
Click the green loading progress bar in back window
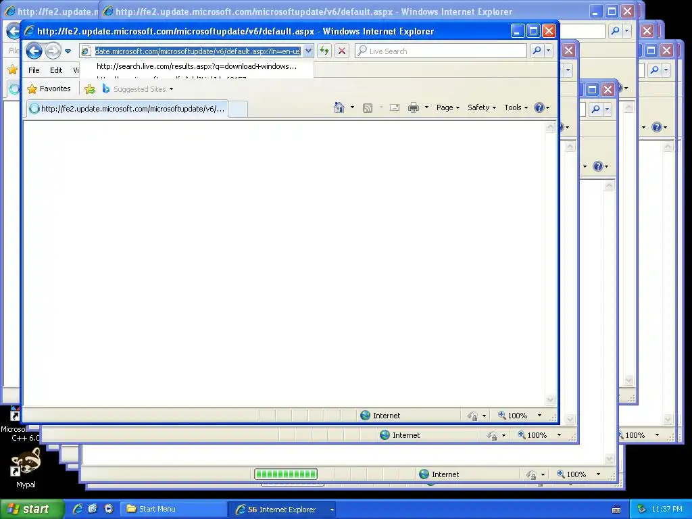pos(286,474)
